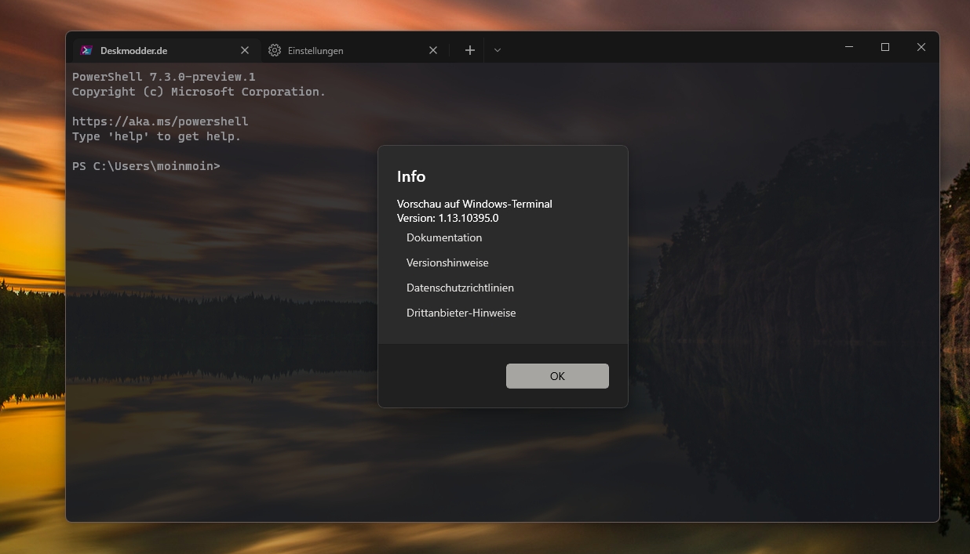This screenshot has width=970, height=554.
Task: Confirm the Info dialog with OK
Action: pos(557,376)
